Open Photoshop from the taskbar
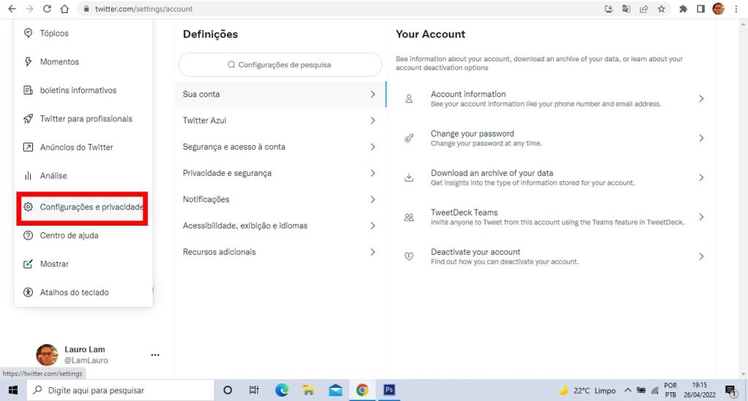 pyautogui.click(x=389, y=390)
